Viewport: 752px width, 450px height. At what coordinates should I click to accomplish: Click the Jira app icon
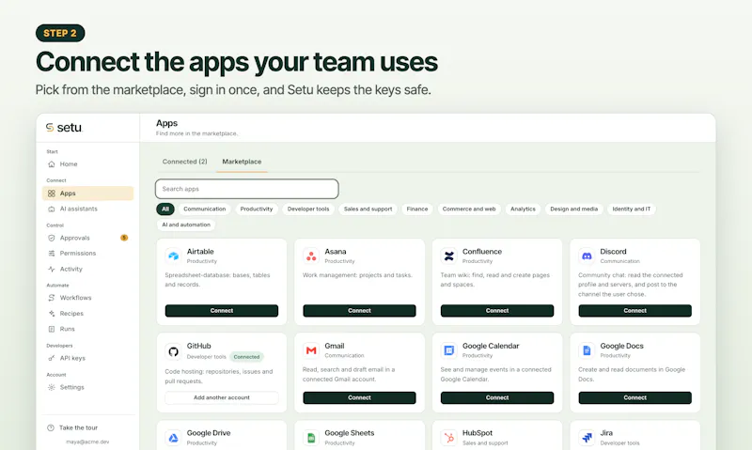587,438
